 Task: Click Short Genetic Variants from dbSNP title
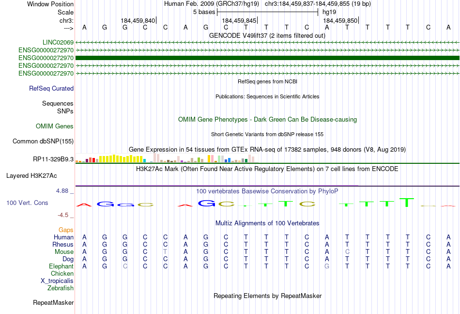coord(267,134)
